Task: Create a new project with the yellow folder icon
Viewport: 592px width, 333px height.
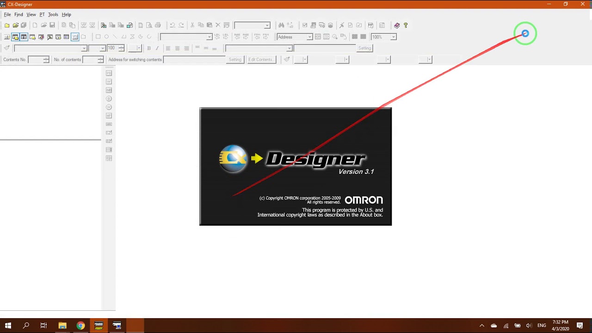Action: coord(7,25)
